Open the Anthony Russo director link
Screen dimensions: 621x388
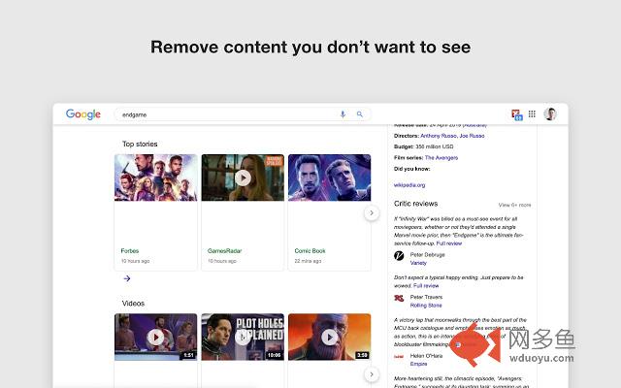point(439,136)
